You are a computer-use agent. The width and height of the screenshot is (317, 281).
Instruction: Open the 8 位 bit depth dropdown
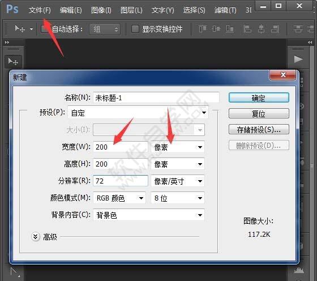(x=178, y=198)
